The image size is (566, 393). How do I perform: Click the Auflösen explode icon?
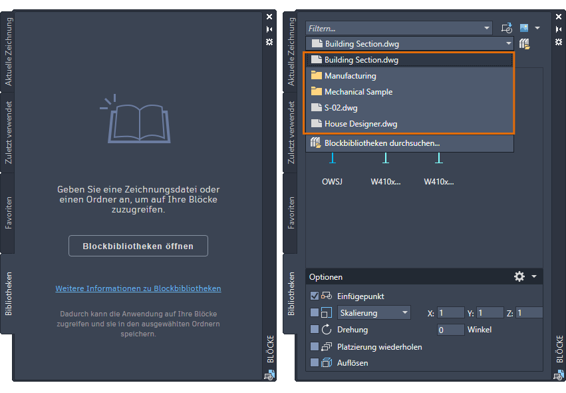pyautogui.click(x=327, y=362)
